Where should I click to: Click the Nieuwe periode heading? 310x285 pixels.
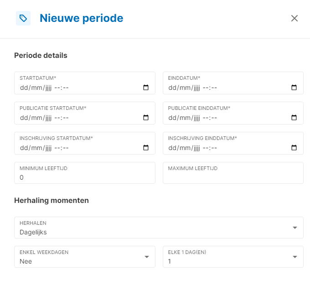81,18
